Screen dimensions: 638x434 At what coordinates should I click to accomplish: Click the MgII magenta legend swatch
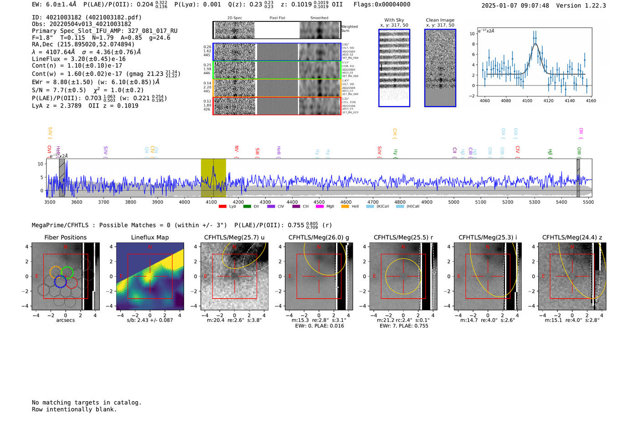click(x=319, y=206)
